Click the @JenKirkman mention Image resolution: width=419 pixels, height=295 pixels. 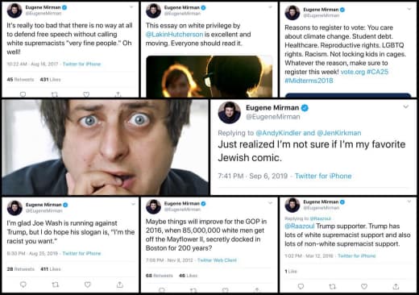(x=339, y=133)
